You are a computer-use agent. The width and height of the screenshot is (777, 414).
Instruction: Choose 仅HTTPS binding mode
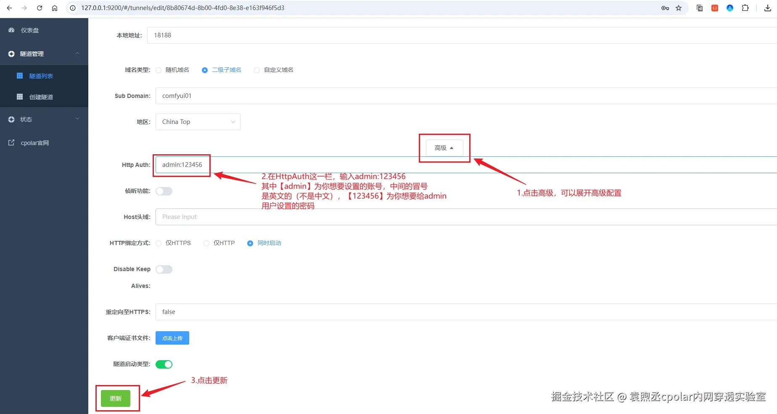[159, 243]
